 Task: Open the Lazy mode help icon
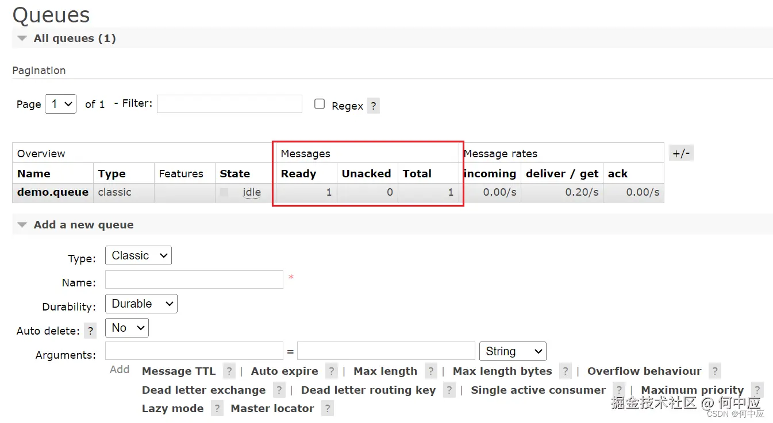pos(217,409)
